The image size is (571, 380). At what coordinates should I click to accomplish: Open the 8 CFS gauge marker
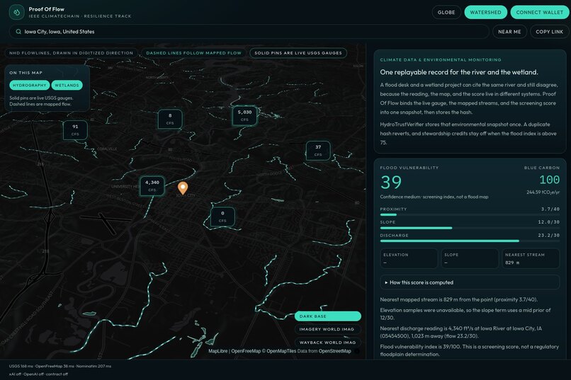(170, 119)
